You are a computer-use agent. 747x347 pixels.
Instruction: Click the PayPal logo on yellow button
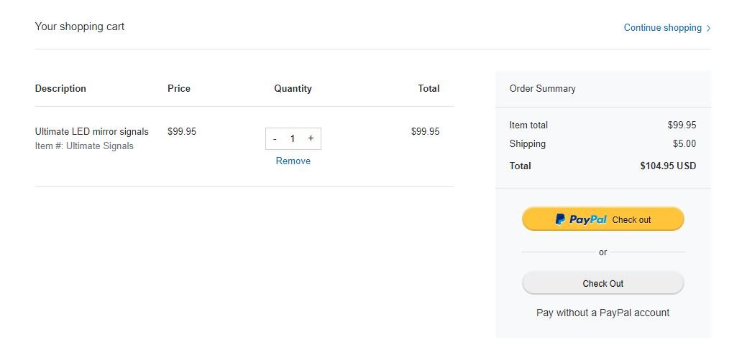pyautogui.click(x=581, y=219)
